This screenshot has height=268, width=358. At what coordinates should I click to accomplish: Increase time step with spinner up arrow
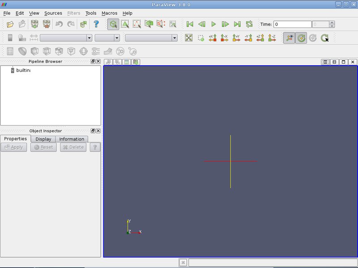(332, 23)
